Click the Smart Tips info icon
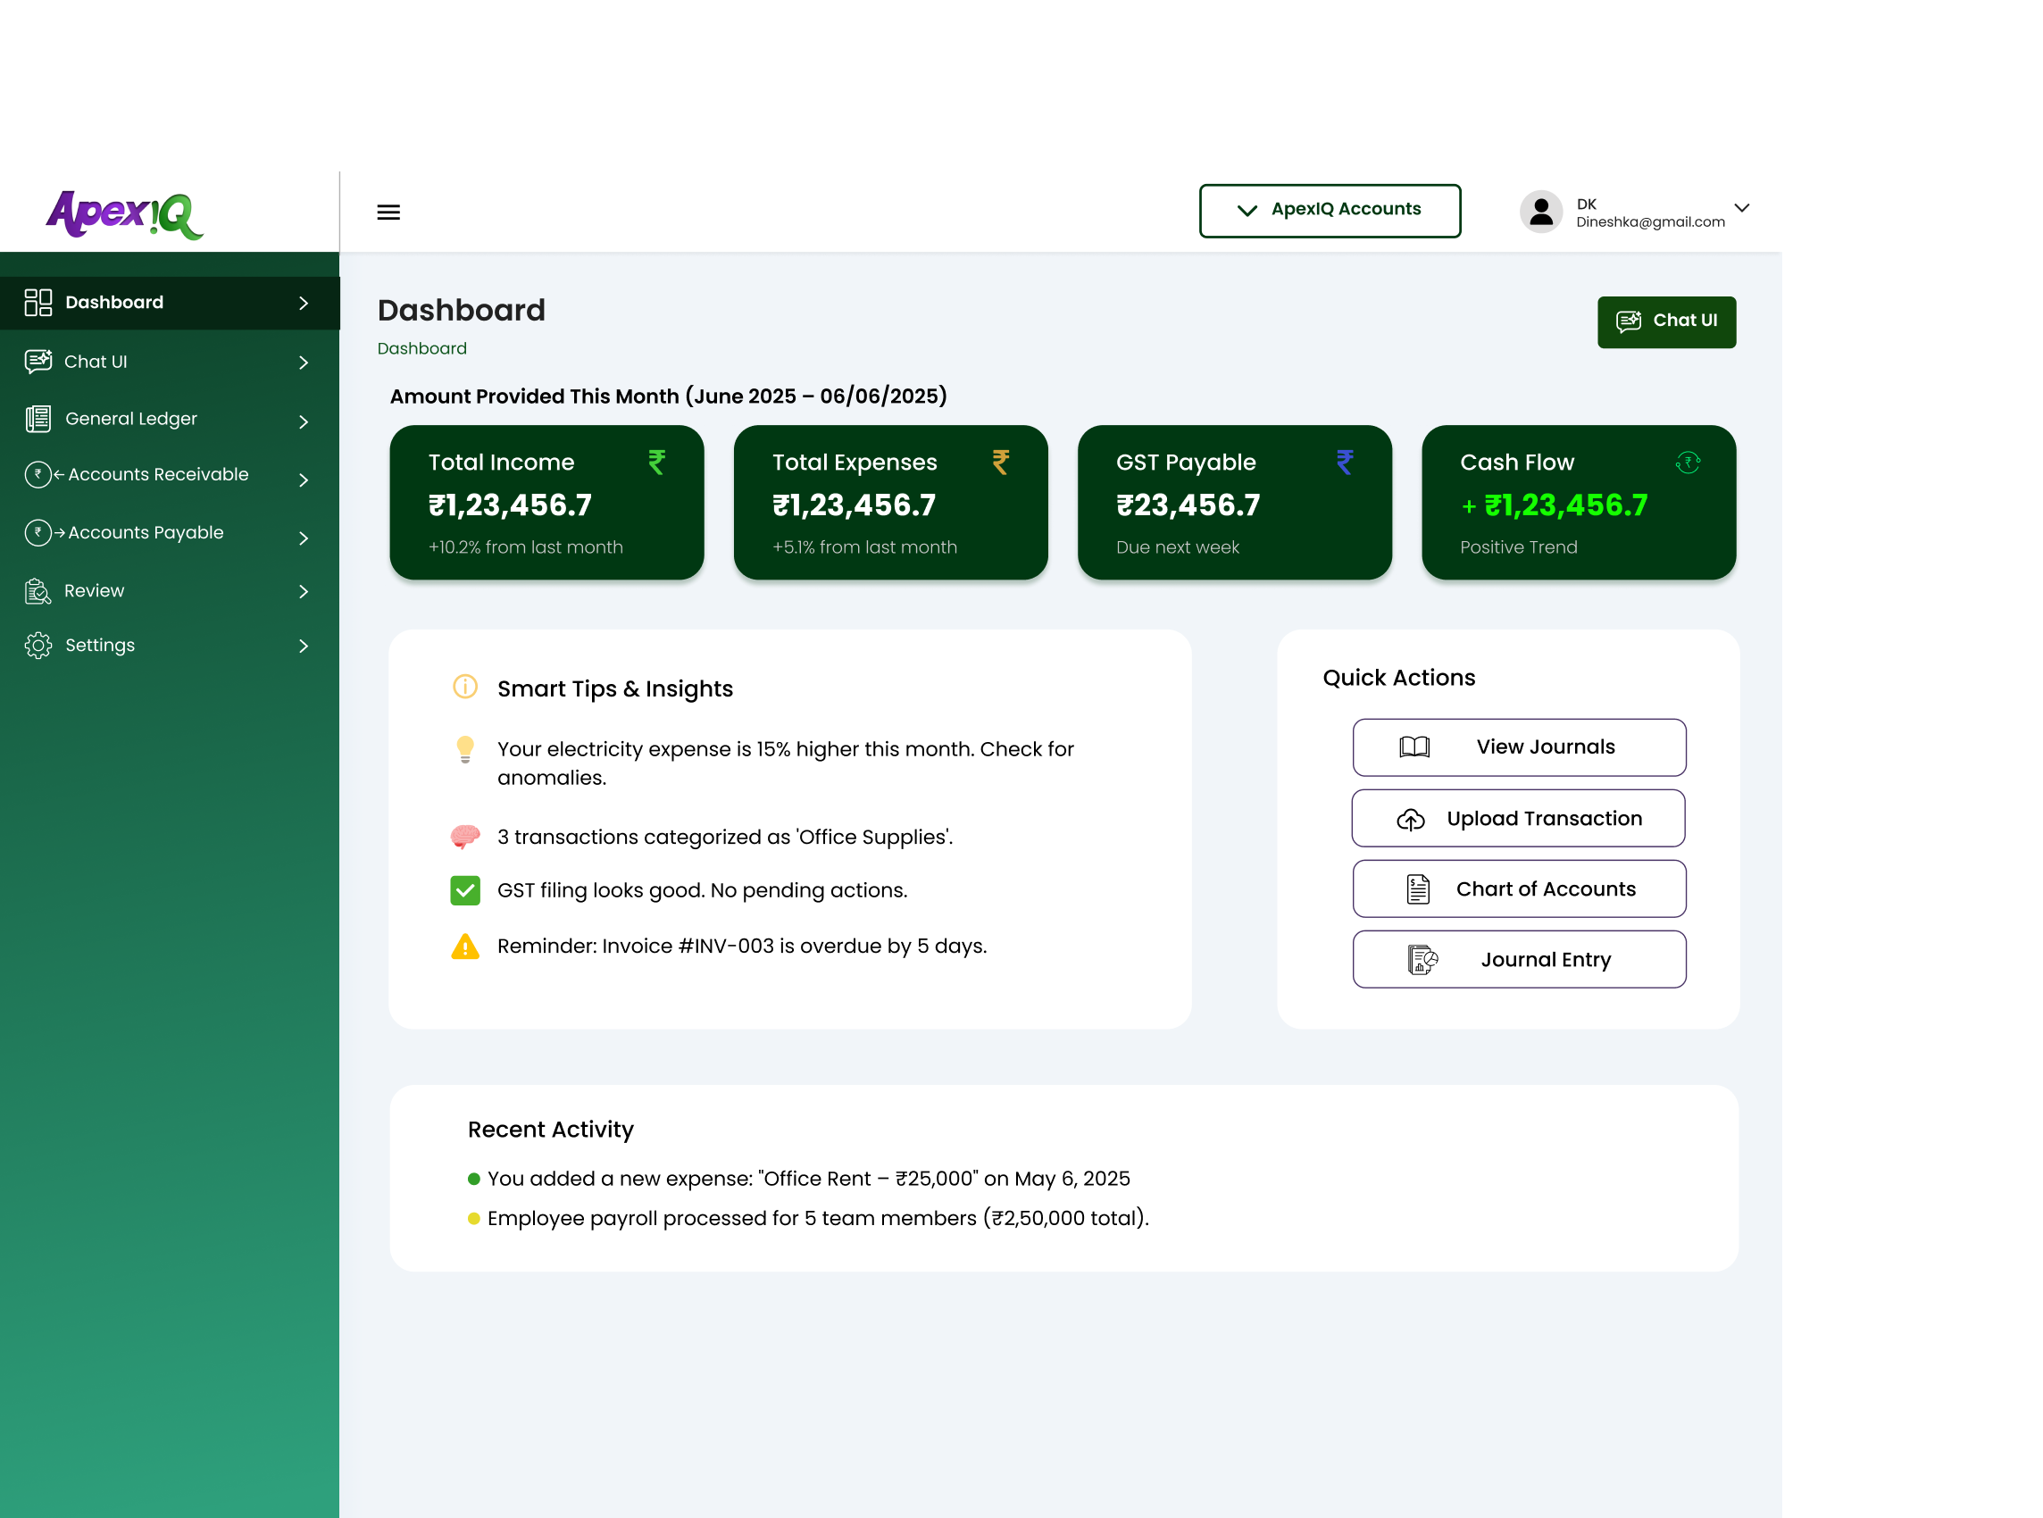Image resolution: width=2043 pixels, height=1518 pixels. click(466, 687)
